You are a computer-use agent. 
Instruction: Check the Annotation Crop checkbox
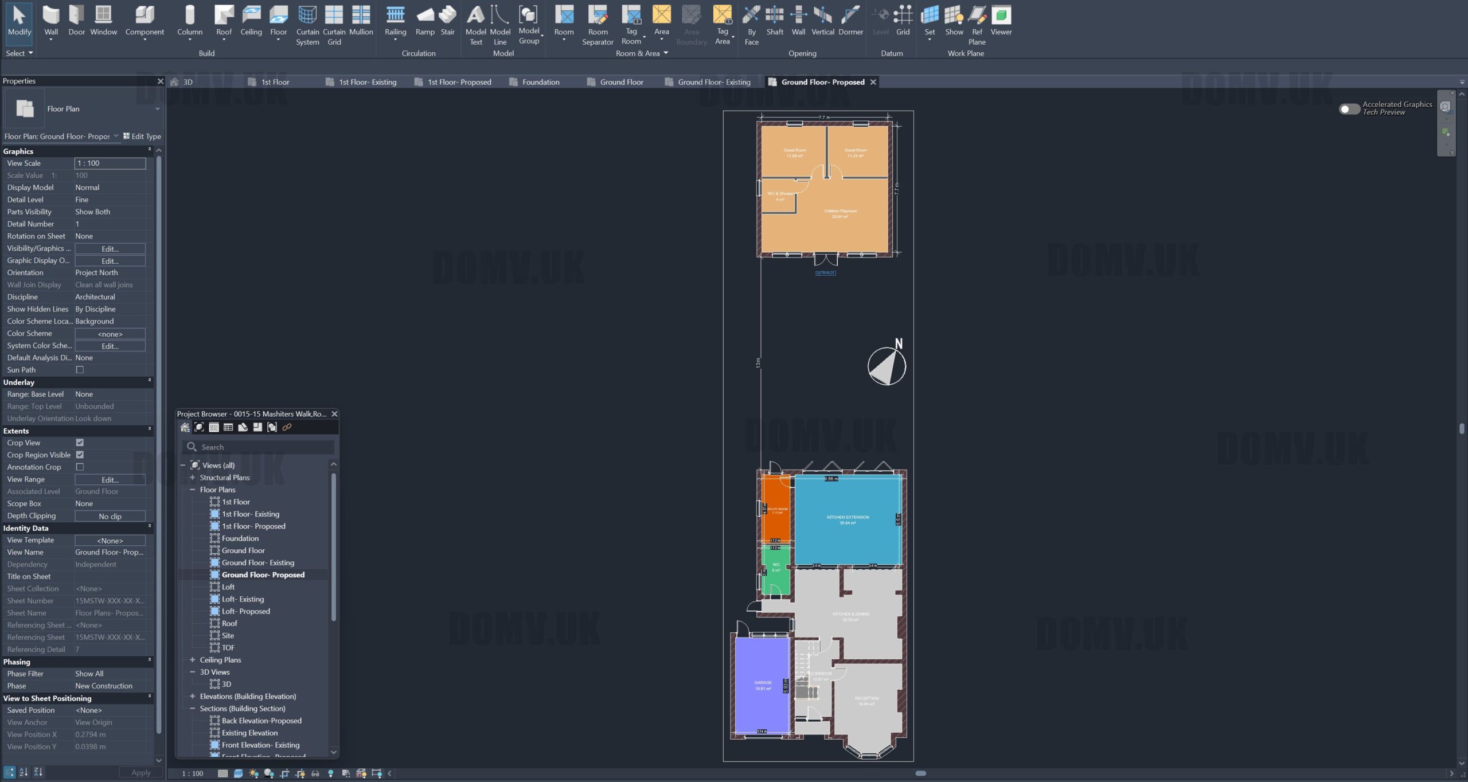(80, 467)
